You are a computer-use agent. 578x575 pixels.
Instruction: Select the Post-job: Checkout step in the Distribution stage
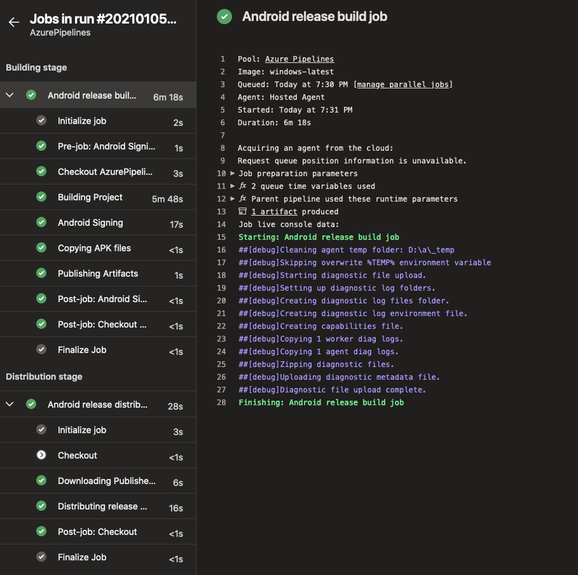click(97, 532)
